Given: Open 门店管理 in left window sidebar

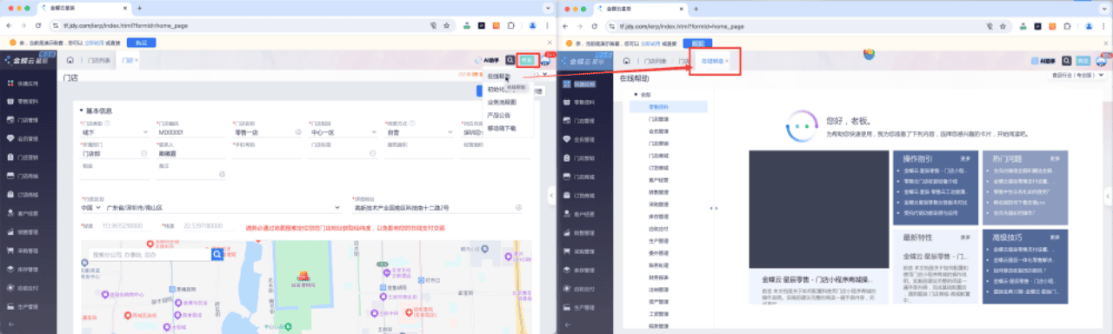Looking at the screenshot, I should click(x=29, y=120).
